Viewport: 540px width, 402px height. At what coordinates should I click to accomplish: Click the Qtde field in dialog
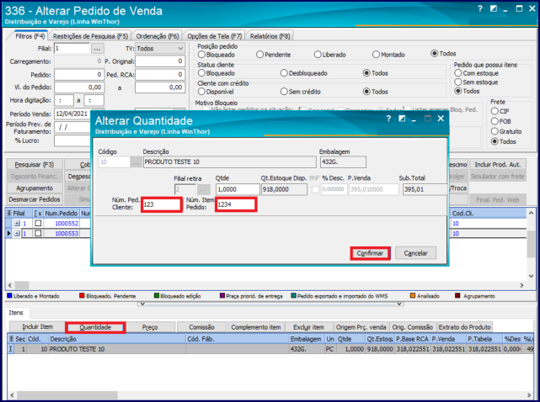[x=238, y=189]
